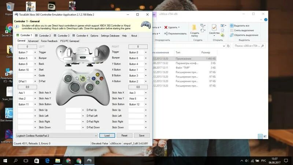Click the red Delete icon in Explorer ribbon
The height and width of the screenshot is (165, 293).
(x=166, y=27)
